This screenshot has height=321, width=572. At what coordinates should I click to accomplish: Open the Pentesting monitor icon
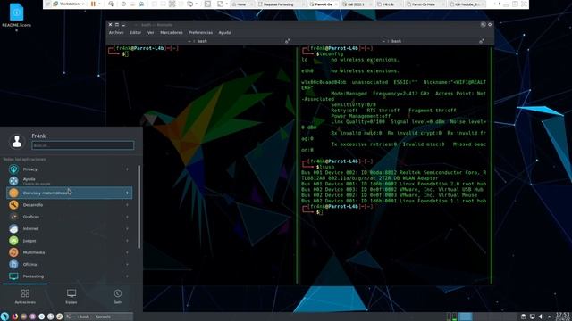[x=13, y=276]
